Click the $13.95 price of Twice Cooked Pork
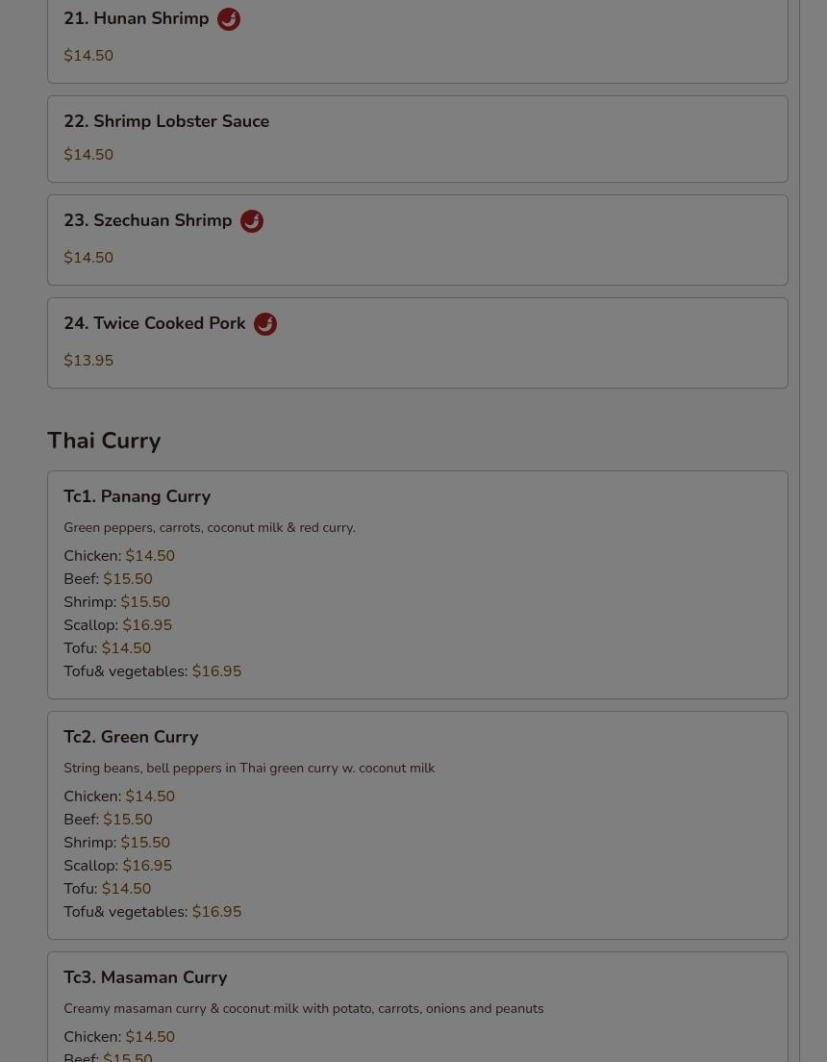The width and height of the screenshot is (827, 1062). 88,361
